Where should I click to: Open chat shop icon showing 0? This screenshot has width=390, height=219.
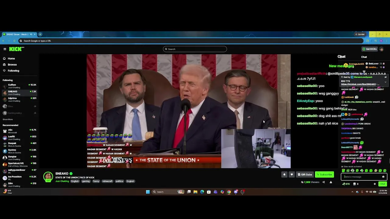click(x=356, y=184)
